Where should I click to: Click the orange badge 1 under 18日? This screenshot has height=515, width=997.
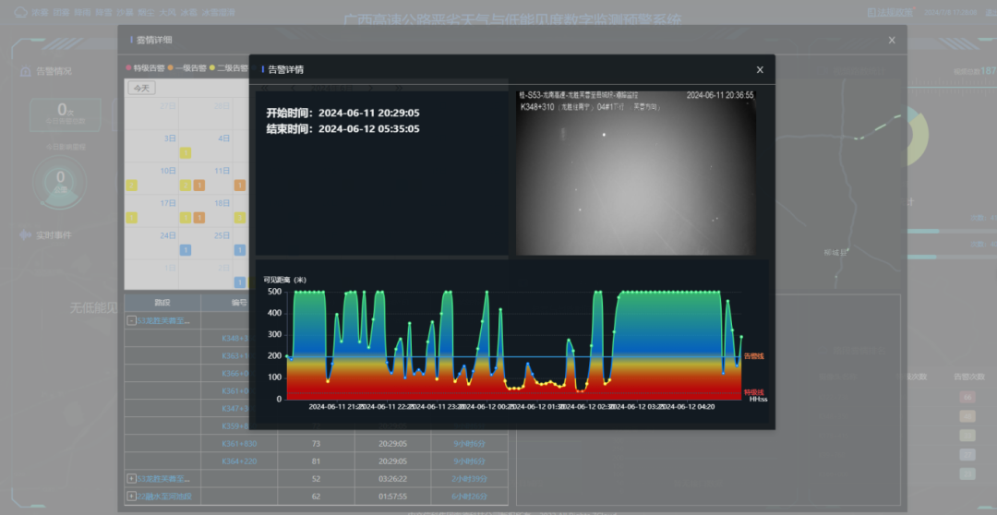pyautogui.click(x=199, y=218)
